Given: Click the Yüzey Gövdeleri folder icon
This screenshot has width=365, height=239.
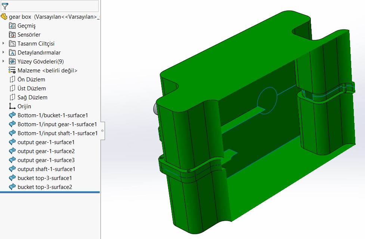Looking at the screenshot, I should [x=12, y=62].
